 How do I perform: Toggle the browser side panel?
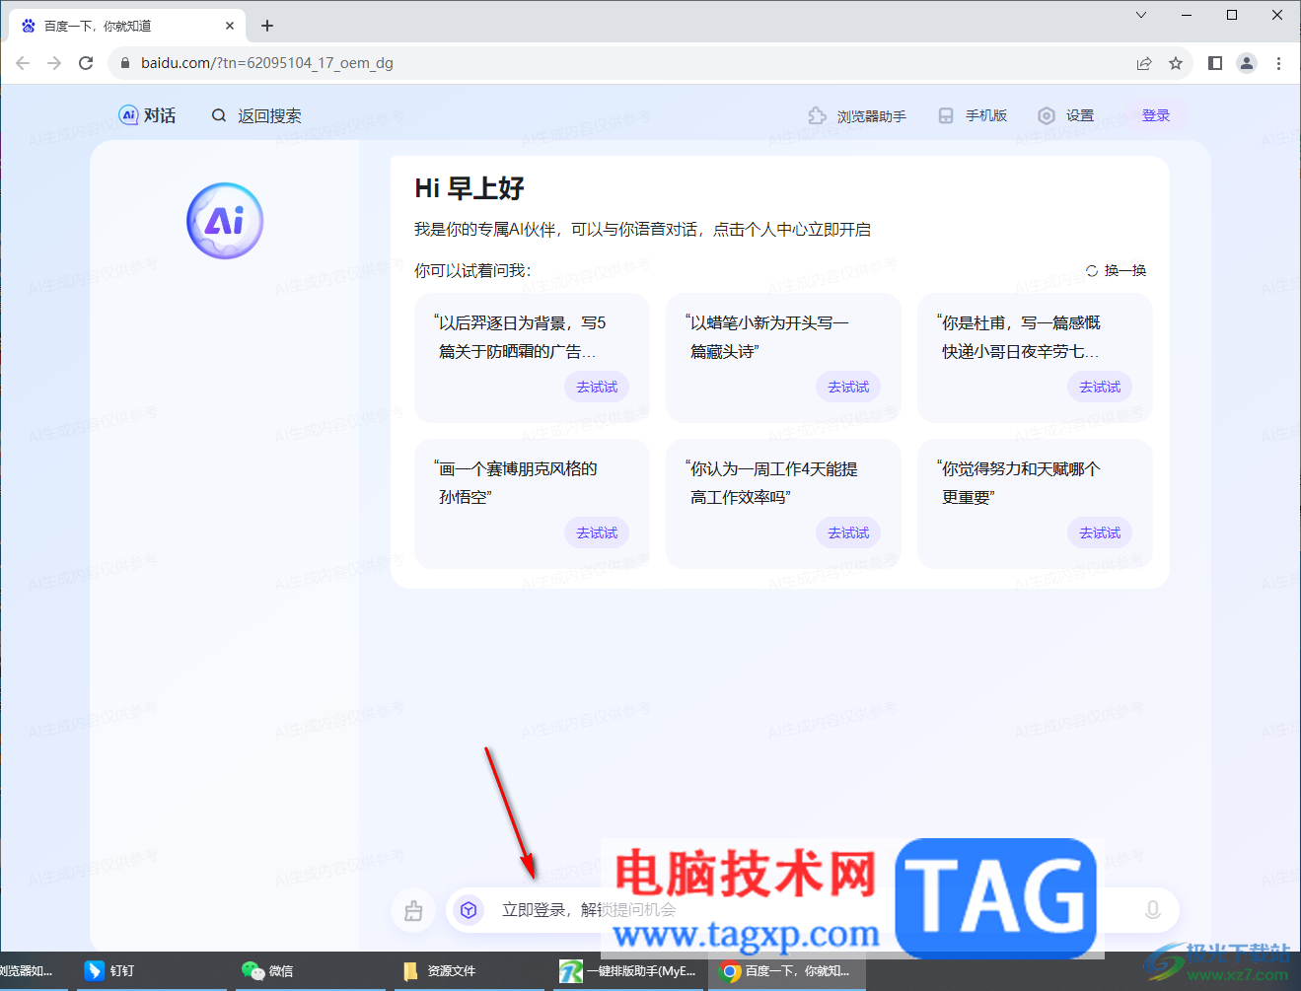pos(1215,63)
